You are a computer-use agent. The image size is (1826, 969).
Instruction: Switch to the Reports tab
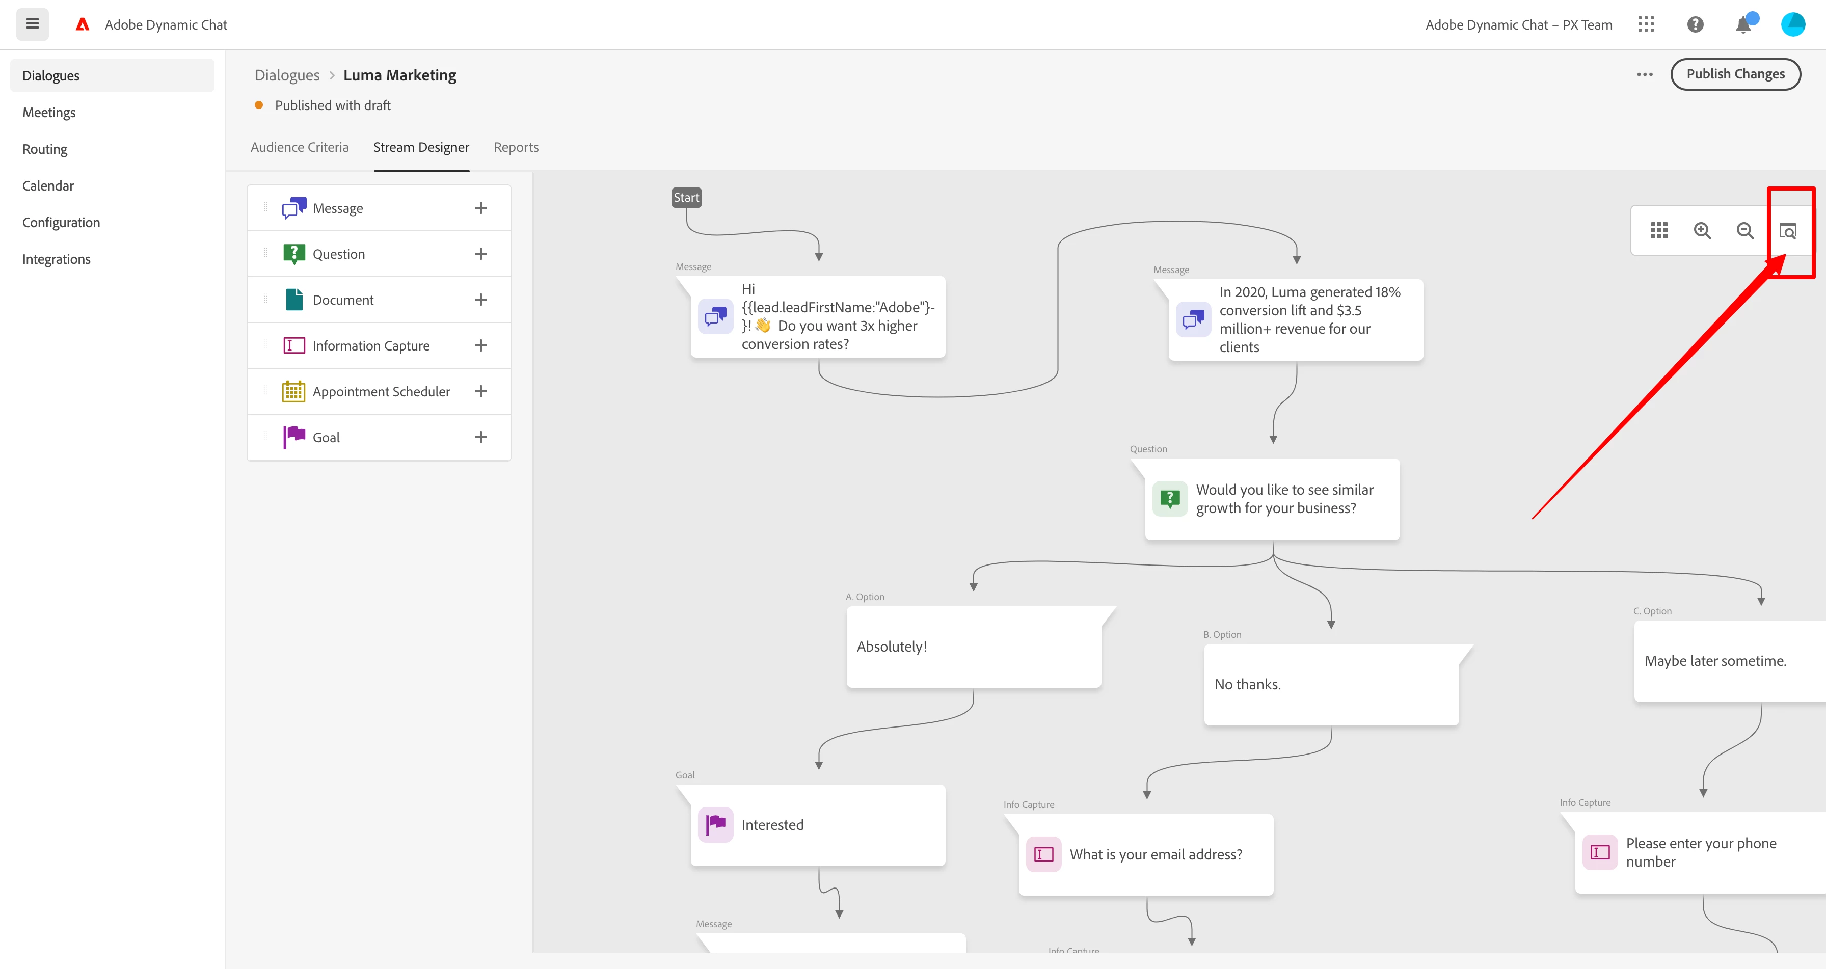pos(515,147)
